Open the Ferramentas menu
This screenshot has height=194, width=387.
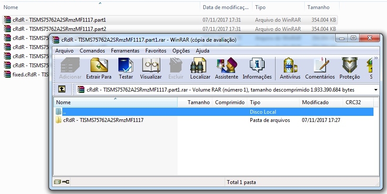click(125, 51)
